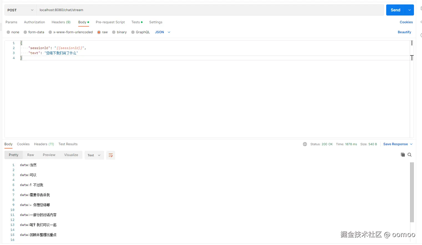Switch to Preview response view
Screen dimensions: 422x245
pos(49,155)
